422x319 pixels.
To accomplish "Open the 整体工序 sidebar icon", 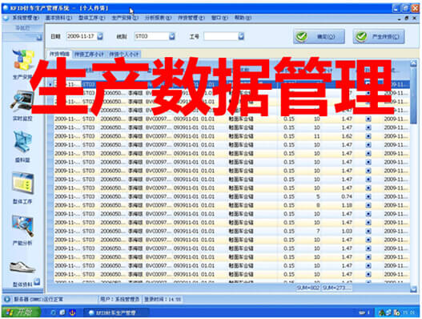I will [x=23, y=184].
